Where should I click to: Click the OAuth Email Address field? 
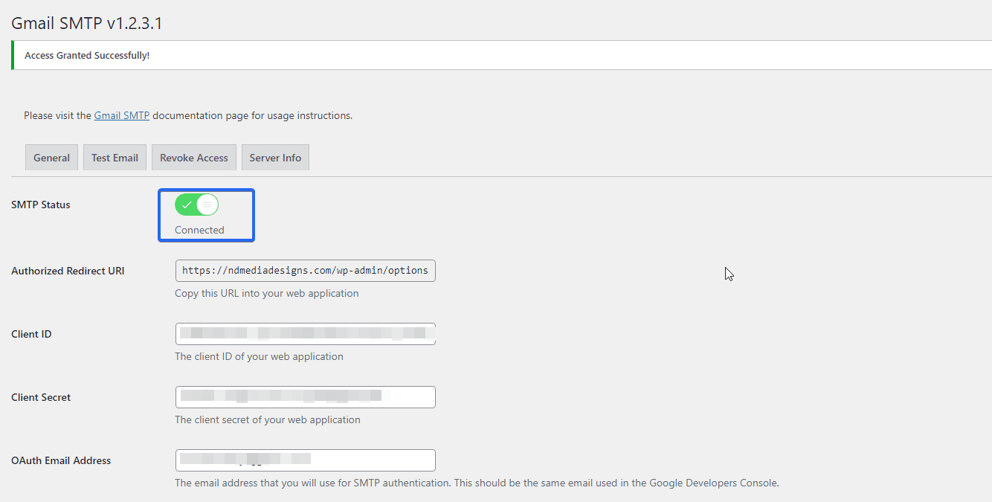(305, 460)
